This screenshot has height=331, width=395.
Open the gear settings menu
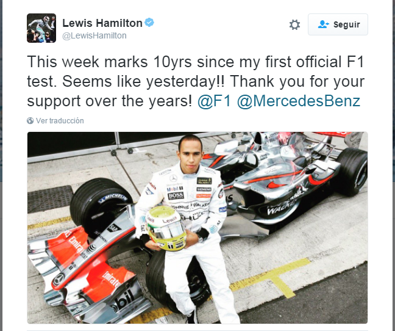coord(294,24)
